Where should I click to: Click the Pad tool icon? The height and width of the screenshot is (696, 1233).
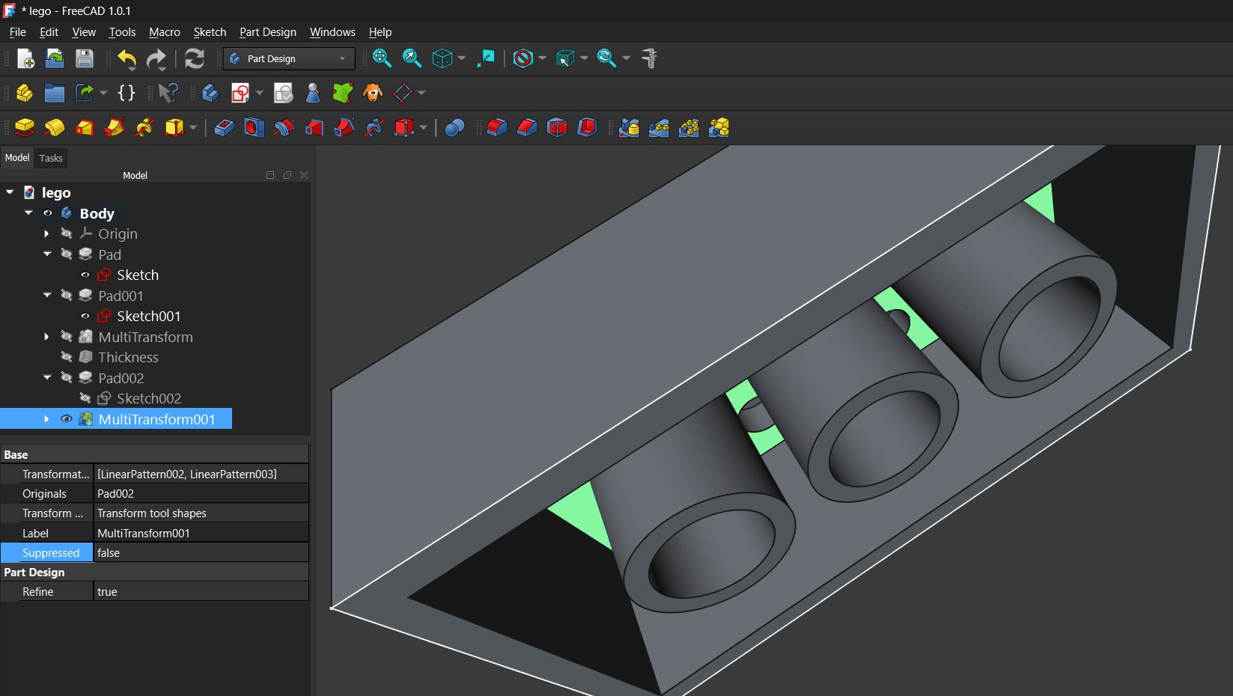[x=25, y=128]
